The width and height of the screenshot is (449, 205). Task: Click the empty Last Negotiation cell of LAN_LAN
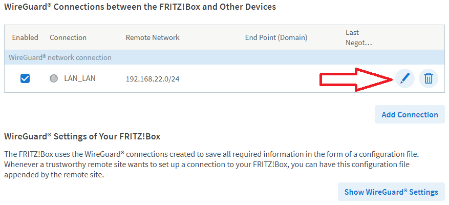tap(358, 78)
